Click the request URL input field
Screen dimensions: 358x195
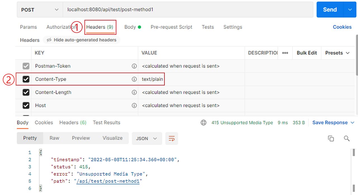tap(168, 10)
